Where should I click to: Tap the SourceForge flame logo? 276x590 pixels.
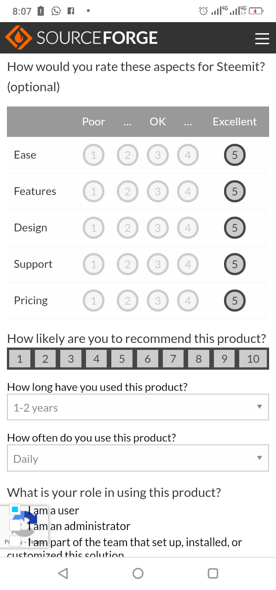pos(18,38)
